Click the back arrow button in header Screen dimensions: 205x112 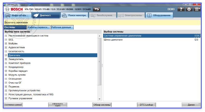[97, 9]
